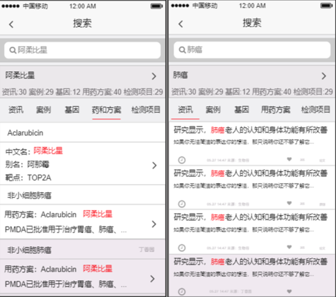Switch to the 药和方案 tab
Image resolution: width=336 pixels, height=297 pixels.
pos(106,110)
